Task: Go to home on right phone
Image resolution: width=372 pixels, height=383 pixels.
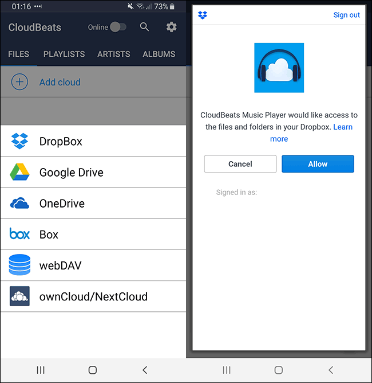Action: [x=279, y=370]
